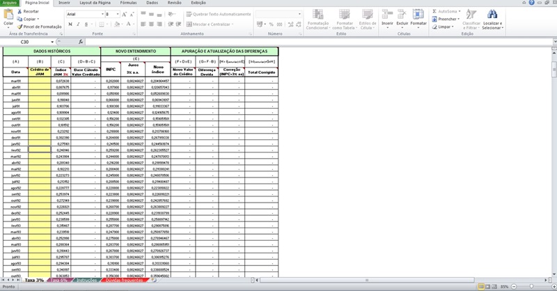Open Formatação Condicional menu
Viewport: 557px width, 291px height.
click(318, 19)
